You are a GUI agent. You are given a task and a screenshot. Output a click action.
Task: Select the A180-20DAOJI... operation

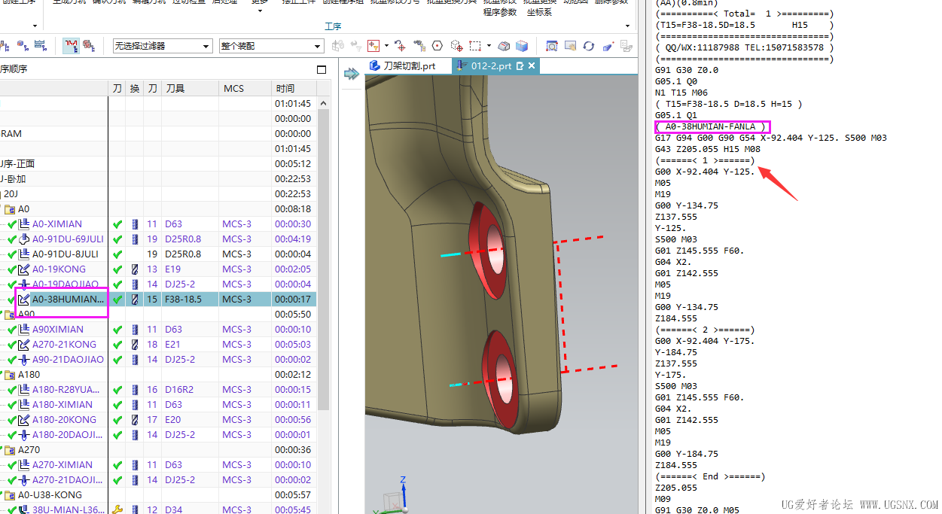68,434
